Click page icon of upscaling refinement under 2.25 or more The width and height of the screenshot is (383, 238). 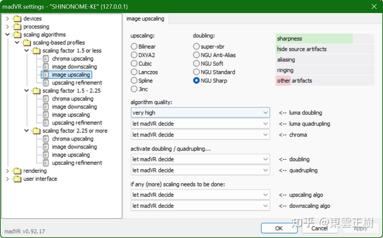46,163
